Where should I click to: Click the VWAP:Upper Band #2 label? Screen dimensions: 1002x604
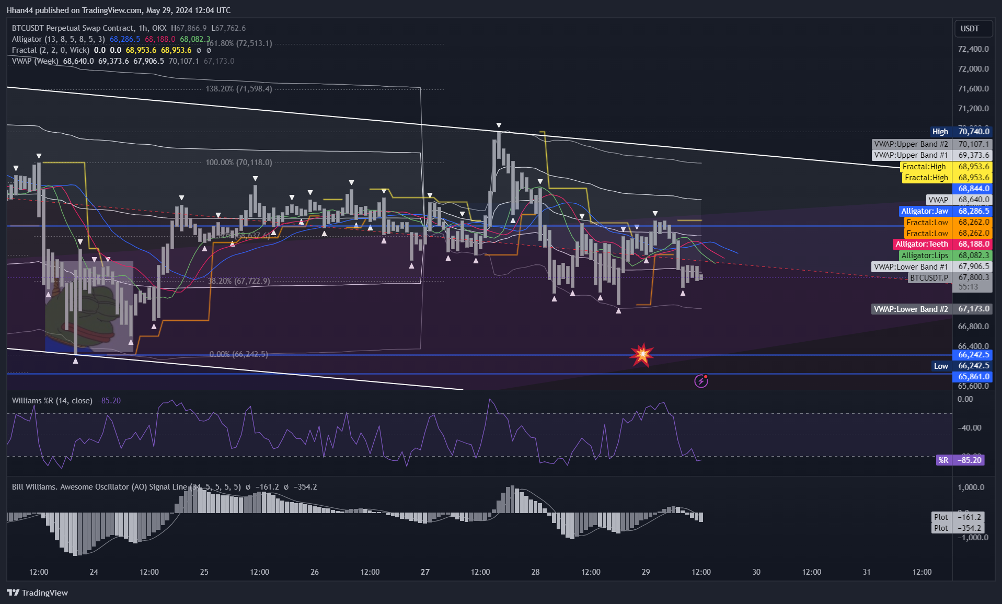(x=911, y=144)
